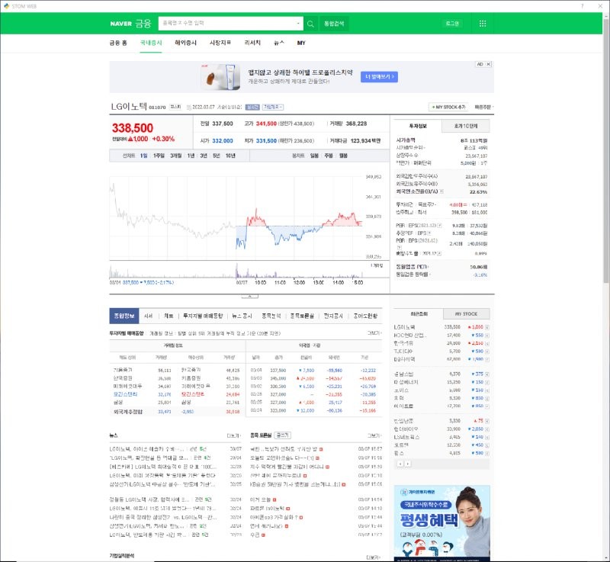This screenshot has height=562, width=610.
Task: Switch to the 일봉 candle chart
Action: click(313, 156)
